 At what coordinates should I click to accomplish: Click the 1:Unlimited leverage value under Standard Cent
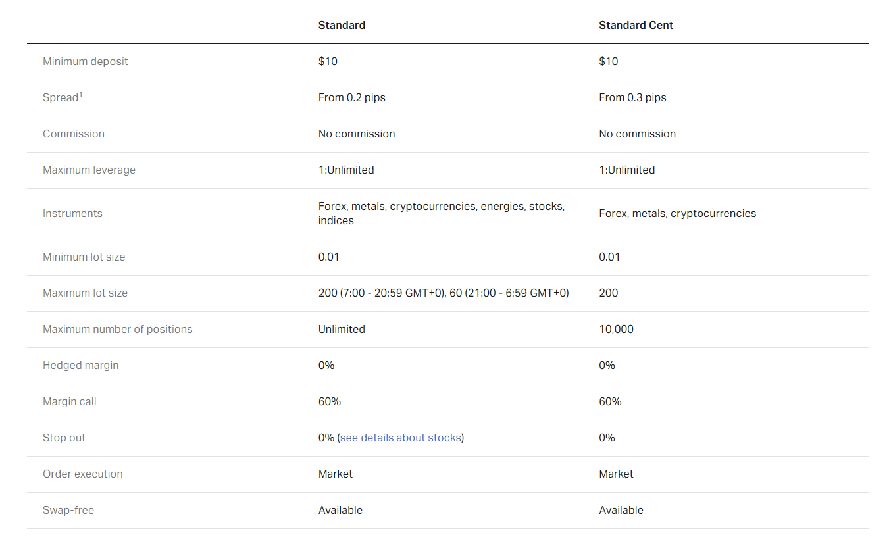[x=626, y=170]
